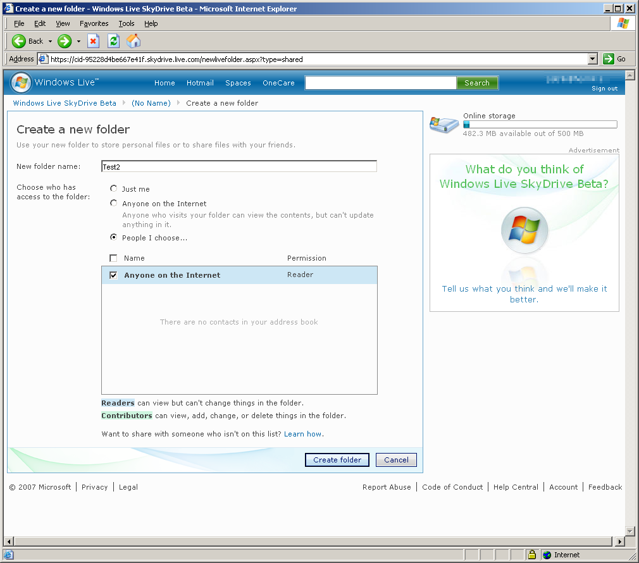This screenshot has height=563, width=639.
Task: Open the Legal footer link
Action: (x=128, y=487)
